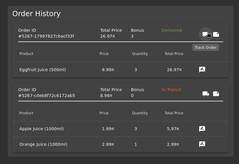Click the 8.99¤ price of Eggfruit Juice

[108, 70]
